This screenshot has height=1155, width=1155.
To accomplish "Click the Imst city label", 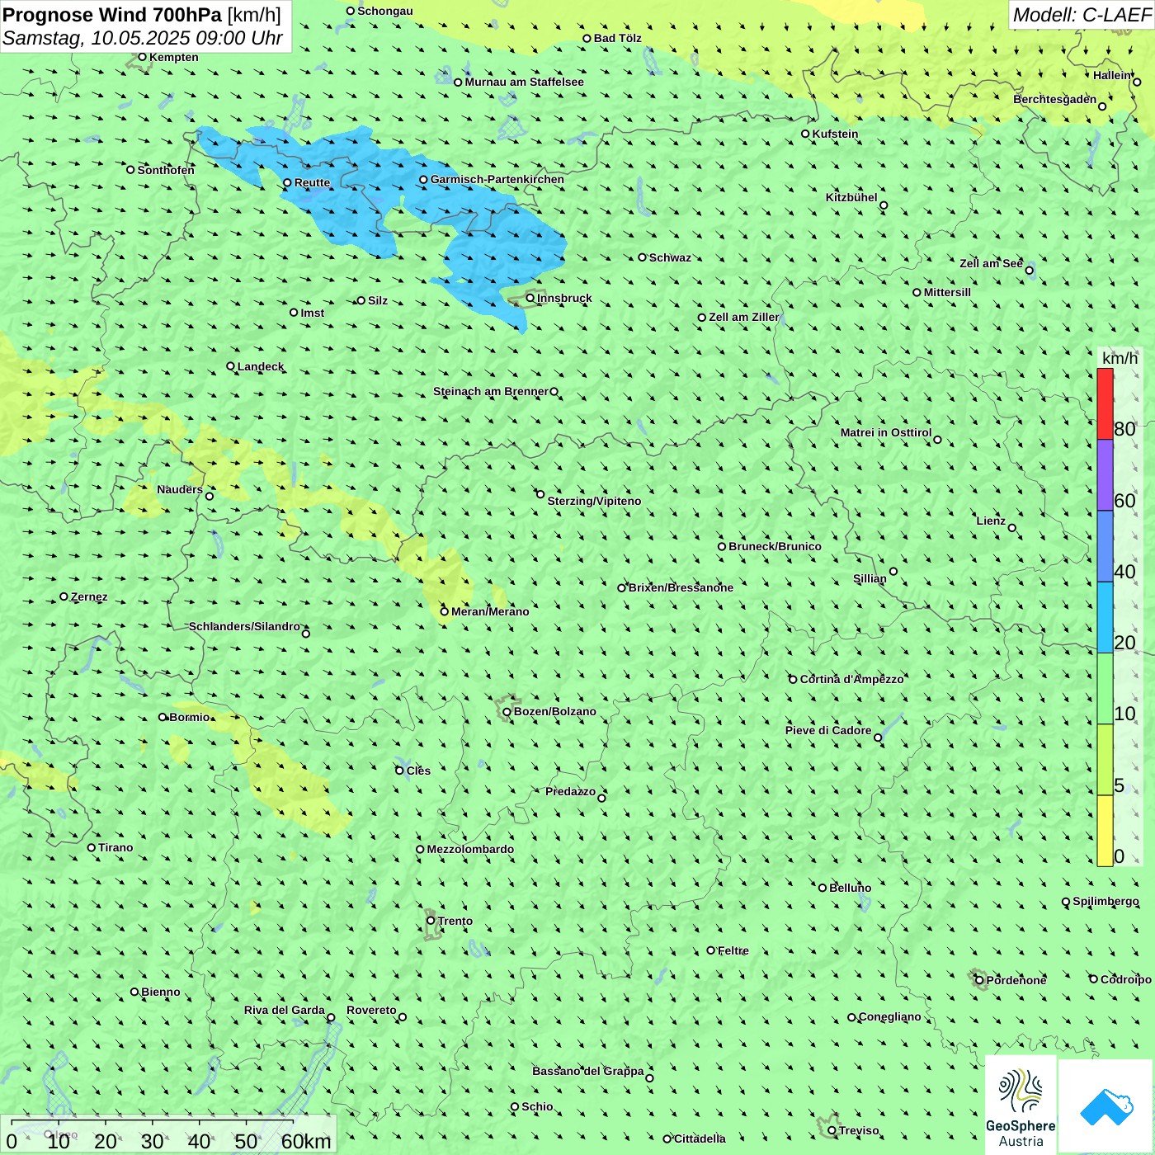I will tap(313, 313).
